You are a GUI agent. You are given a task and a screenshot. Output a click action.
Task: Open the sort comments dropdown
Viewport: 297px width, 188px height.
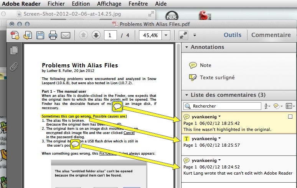pyautogui.click(x=267, y=106)
